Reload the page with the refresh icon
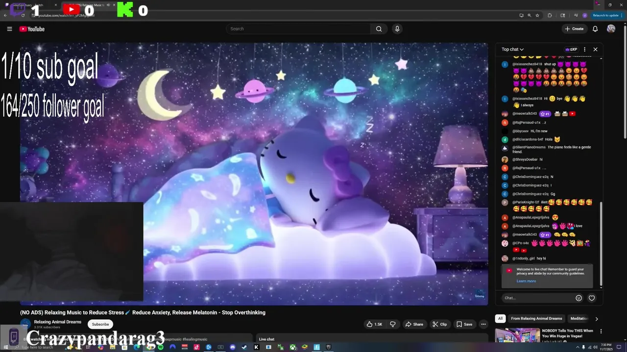 (x=23, y=15)
